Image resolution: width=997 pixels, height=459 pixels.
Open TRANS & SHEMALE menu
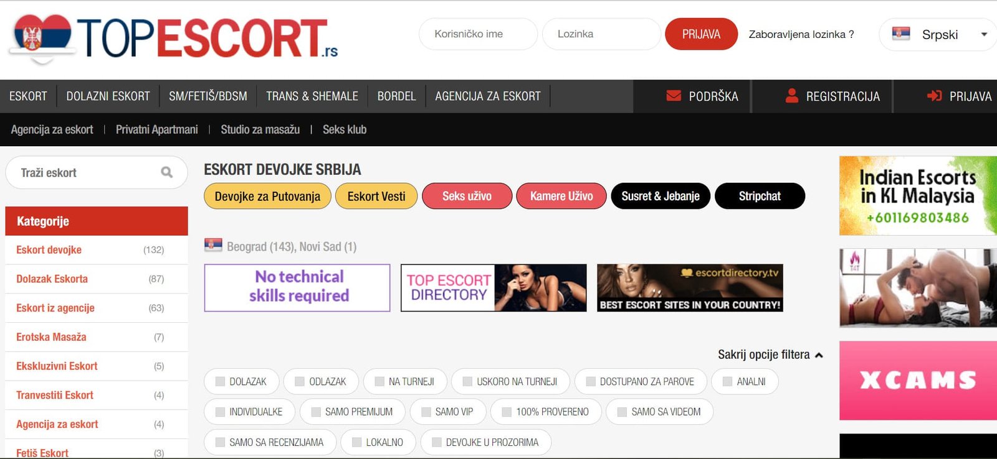pos(312,96)
